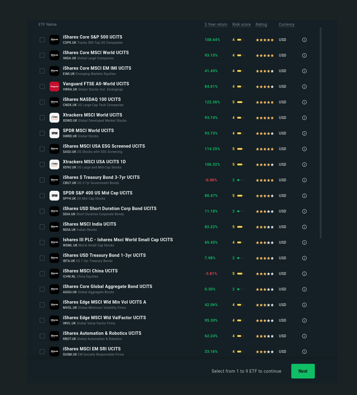This screenshot has width=357, height=395.
Task: Open info for iShares MSCI India UCITS
Action: 304,227
